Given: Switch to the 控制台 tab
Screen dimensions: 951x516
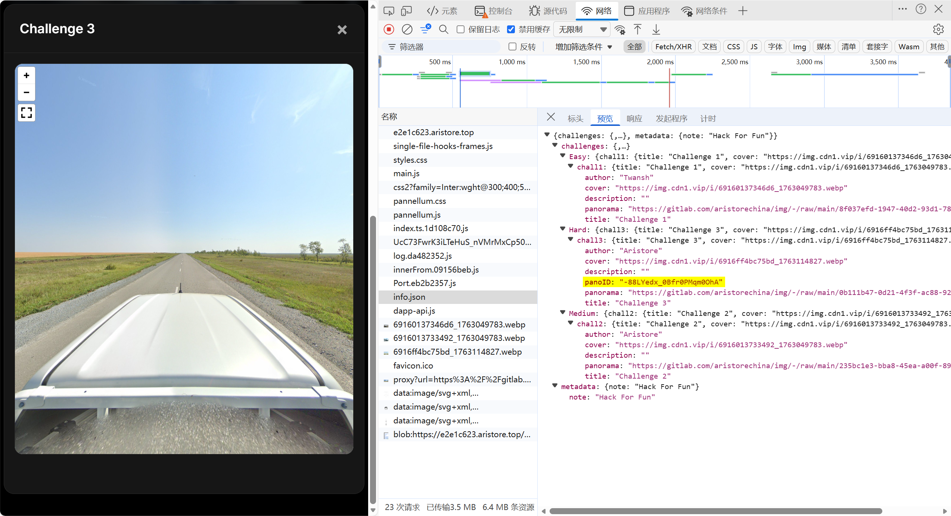Looking at the screenshot, I should click(x=494, y=11).
